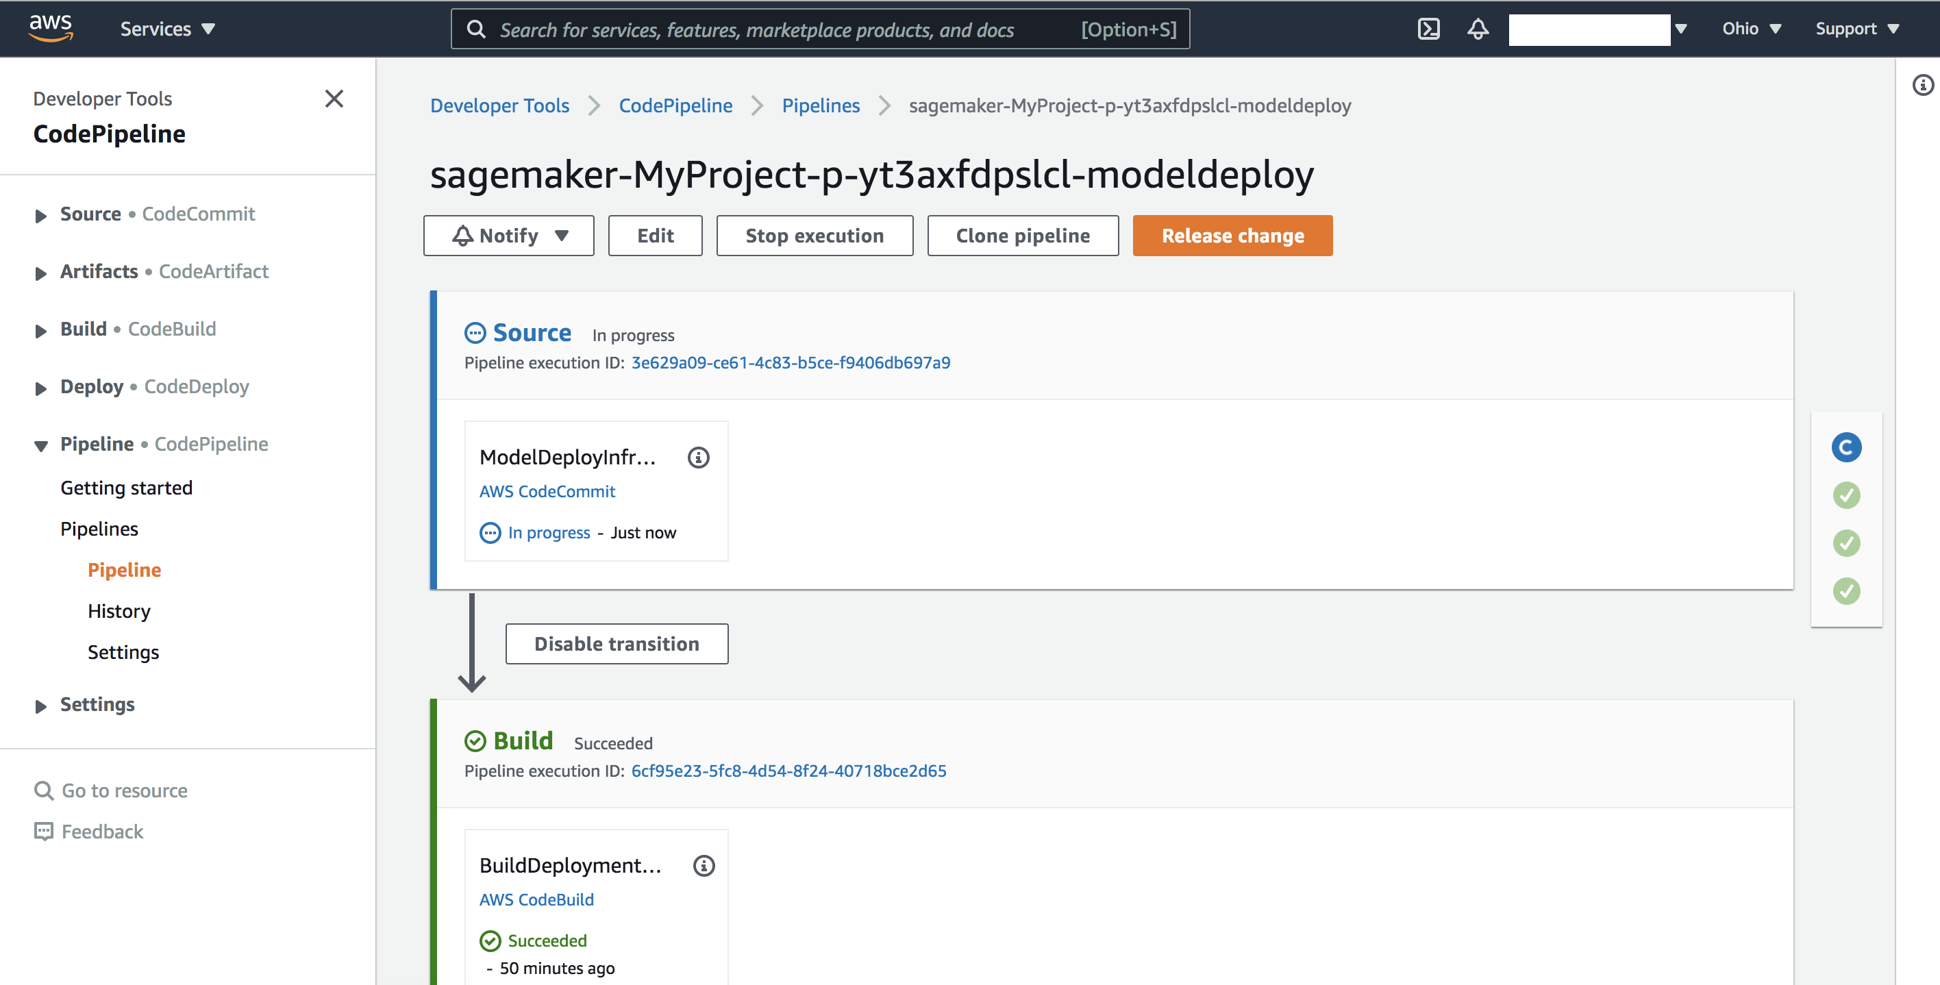Expand Build CodeBuild section

[40, 332]
